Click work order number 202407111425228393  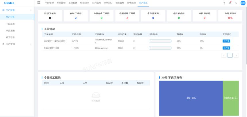coord(55,41)
